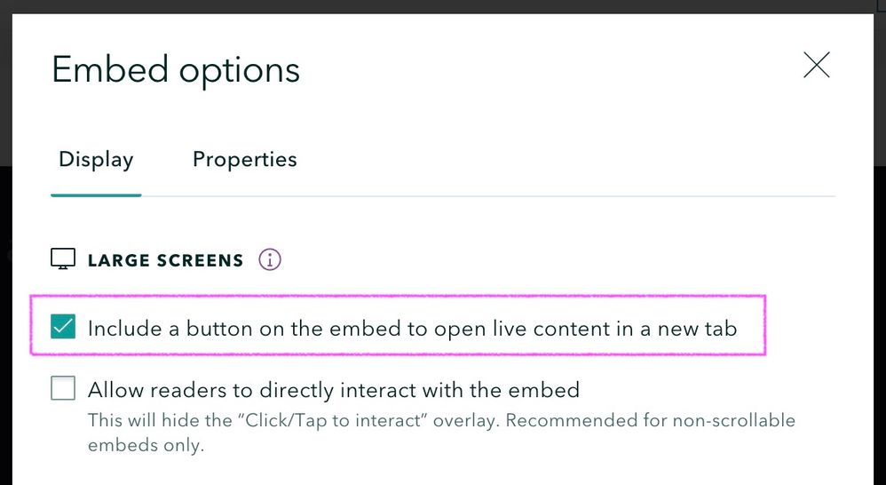This screenshot has height=485, width=886.
Task: Click the monitor icon beside Large Screens
Action: [63, 260]
